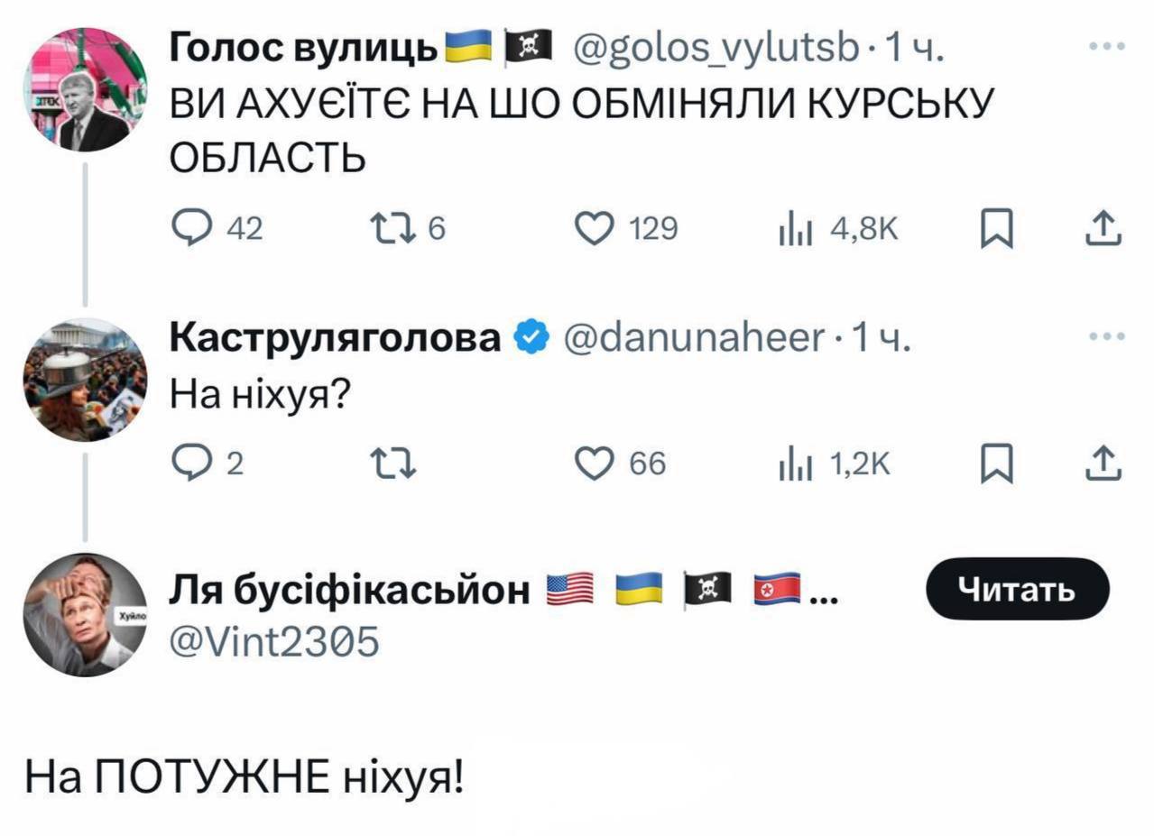The width and height of the screenshot is (1154, 836).
Task: Click the Читать follow button
Action: (1018, 589)
